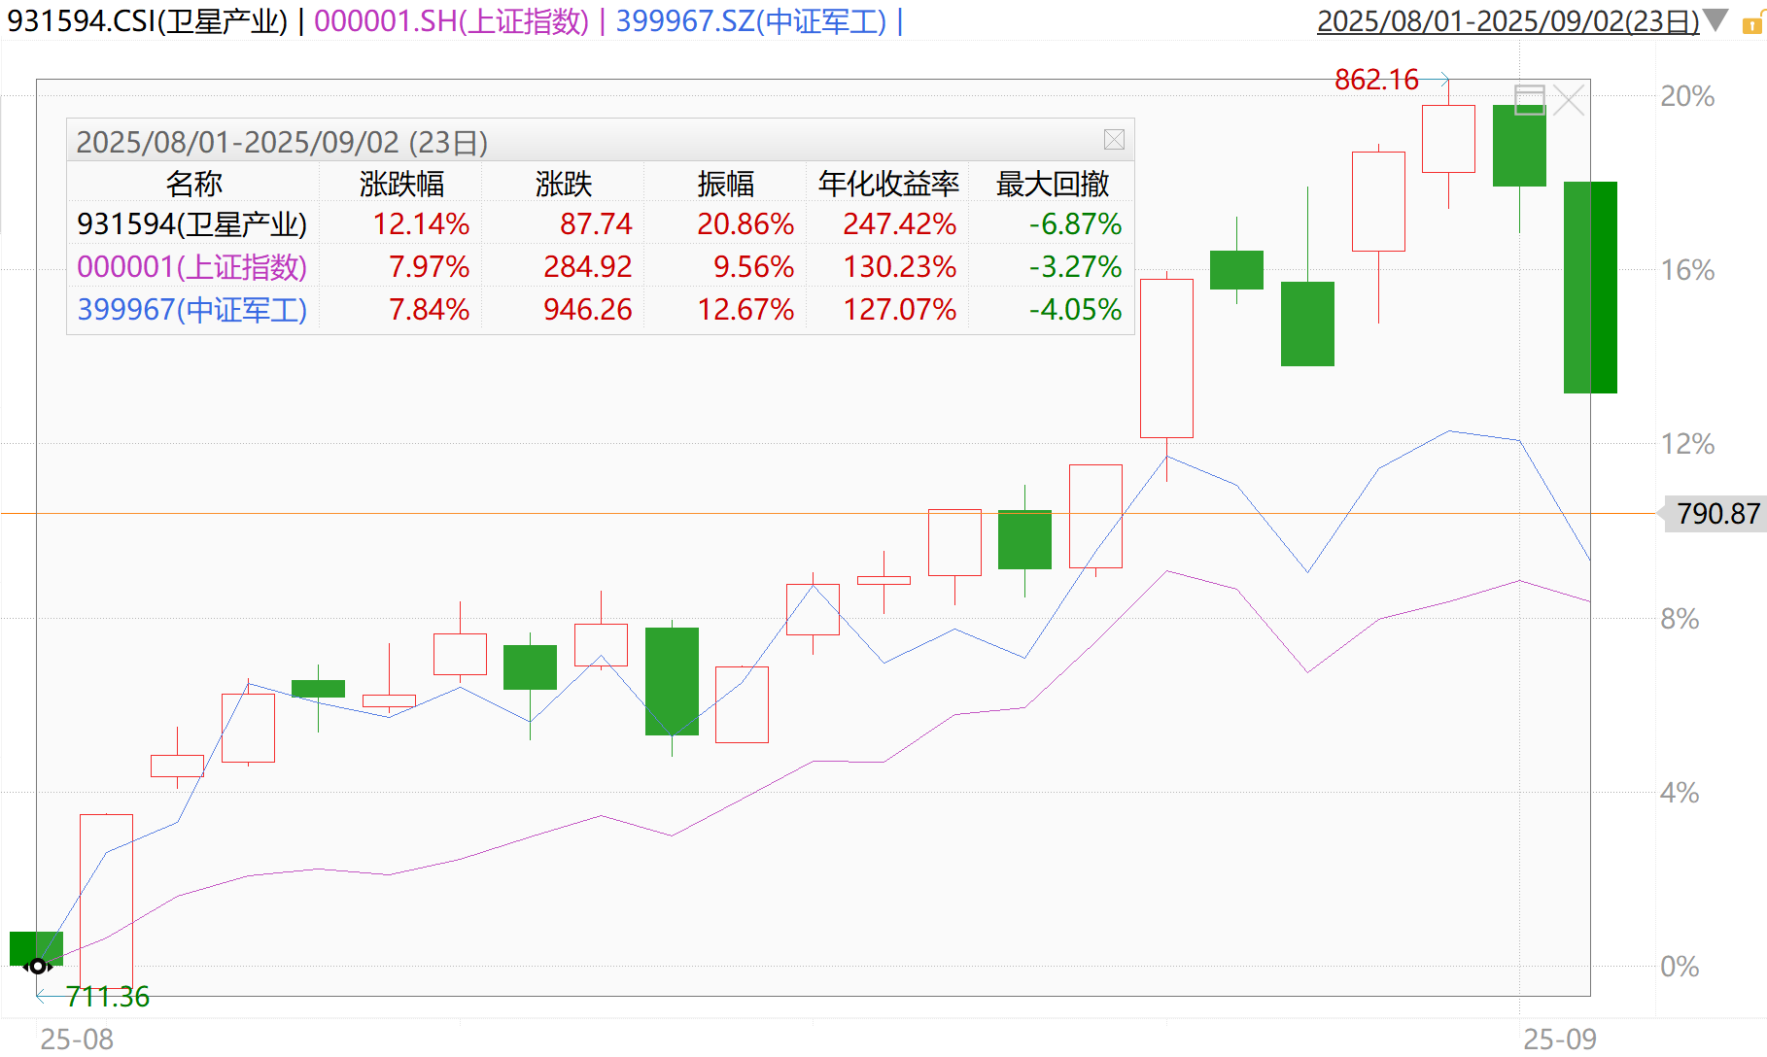Viewport: 1767px width, 1057px height.
Task: Click the circular pan handle marker at chart bottom-left
Action: (x=37, y=965)
